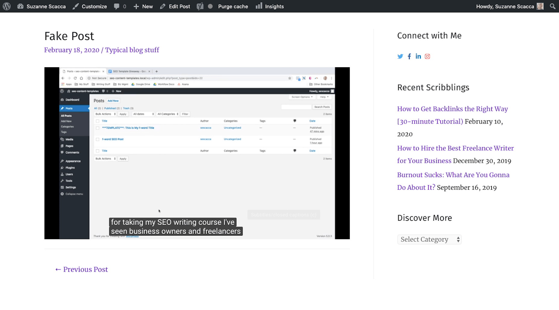Open Customize in admin bar

click(x=90, y=6)
